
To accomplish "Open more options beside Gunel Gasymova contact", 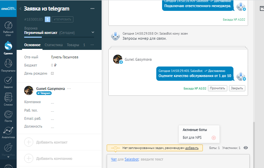I will click(69, 89).
